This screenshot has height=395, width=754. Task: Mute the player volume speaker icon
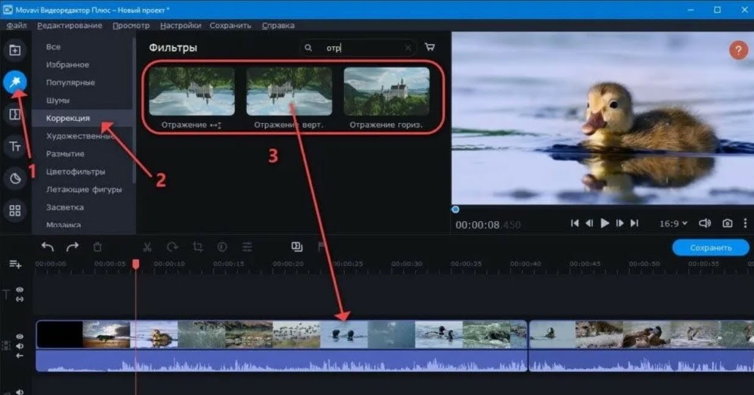coord(705,223)
